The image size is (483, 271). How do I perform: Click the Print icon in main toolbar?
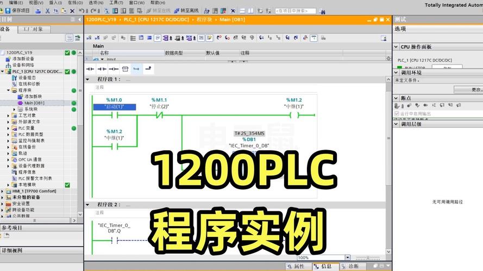point(38,11)
